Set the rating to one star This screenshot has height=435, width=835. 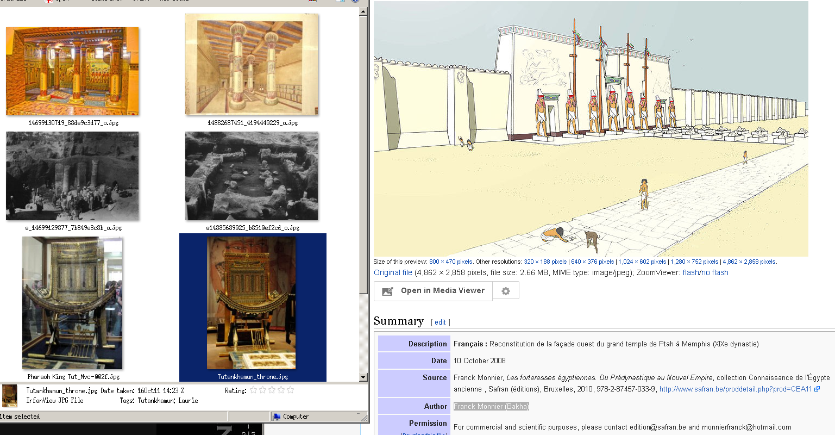(253, 390)
